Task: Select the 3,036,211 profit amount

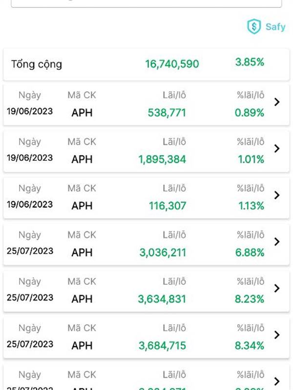Action: 162,253
